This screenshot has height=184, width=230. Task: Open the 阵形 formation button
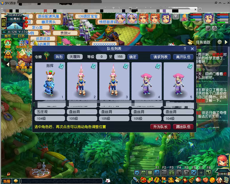click(x=59, y=57)
